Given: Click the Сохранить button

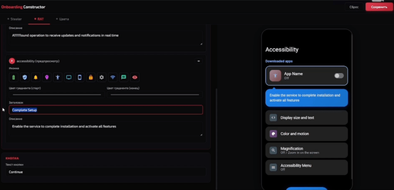Looking at the screenshot, I should (379, 7).
